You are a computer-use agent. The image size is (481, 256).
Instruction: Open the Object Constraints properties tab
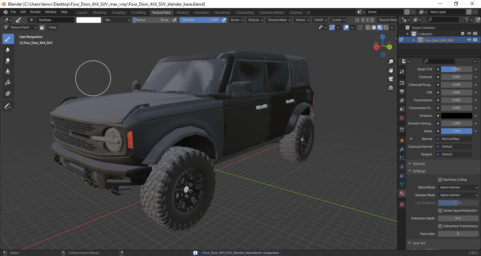coord(402,175)
